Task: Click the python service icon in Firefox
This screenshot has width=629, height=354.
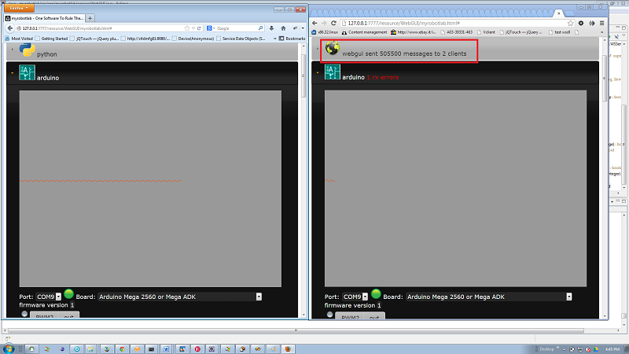Action: point(27,50)
